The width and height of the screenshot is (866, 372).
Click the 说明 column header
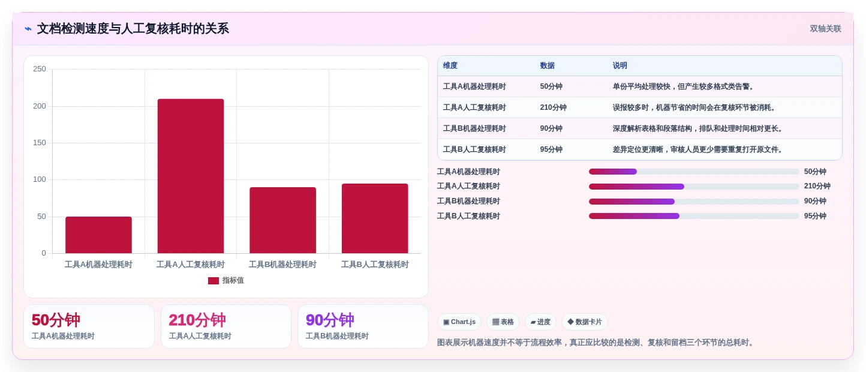tap(620, 66)
